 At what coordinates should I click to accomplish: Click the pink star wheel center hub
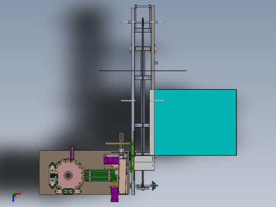pyautogui.click(x=68, y=176)
